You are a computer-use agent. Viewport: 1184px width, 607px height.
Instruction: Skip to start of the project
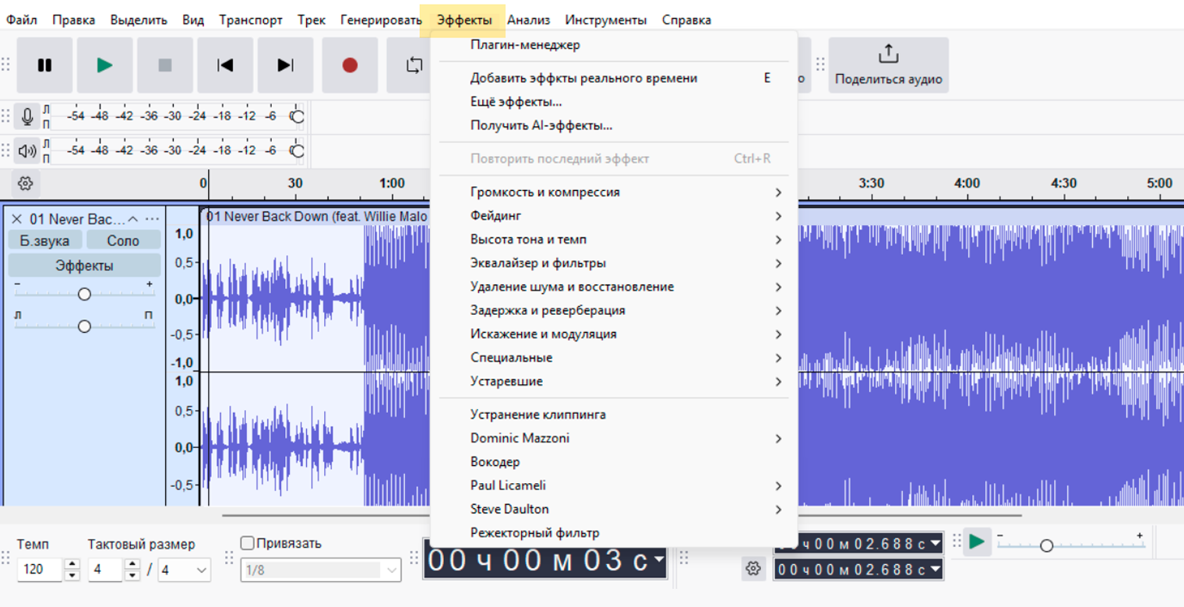click(x=225, y=65)
